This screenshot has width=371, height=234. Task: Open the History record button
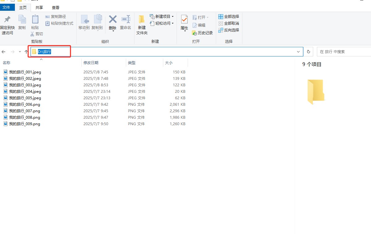click(x=203, y=33)
